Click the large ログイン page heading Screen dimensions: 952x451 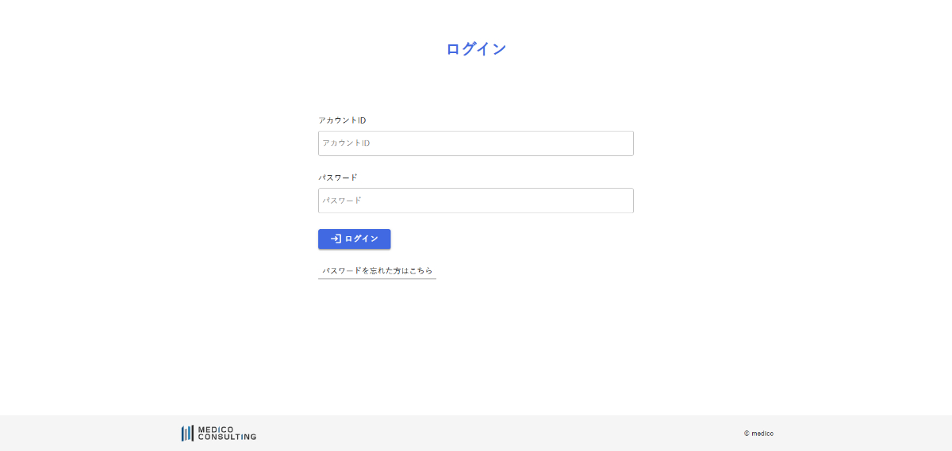click(x=476, y=49)
